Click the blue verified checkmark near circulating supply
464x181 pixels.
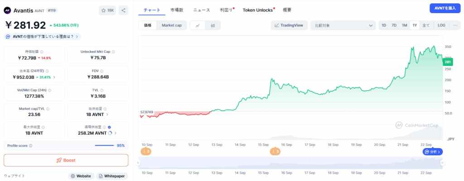coord(110,127)
